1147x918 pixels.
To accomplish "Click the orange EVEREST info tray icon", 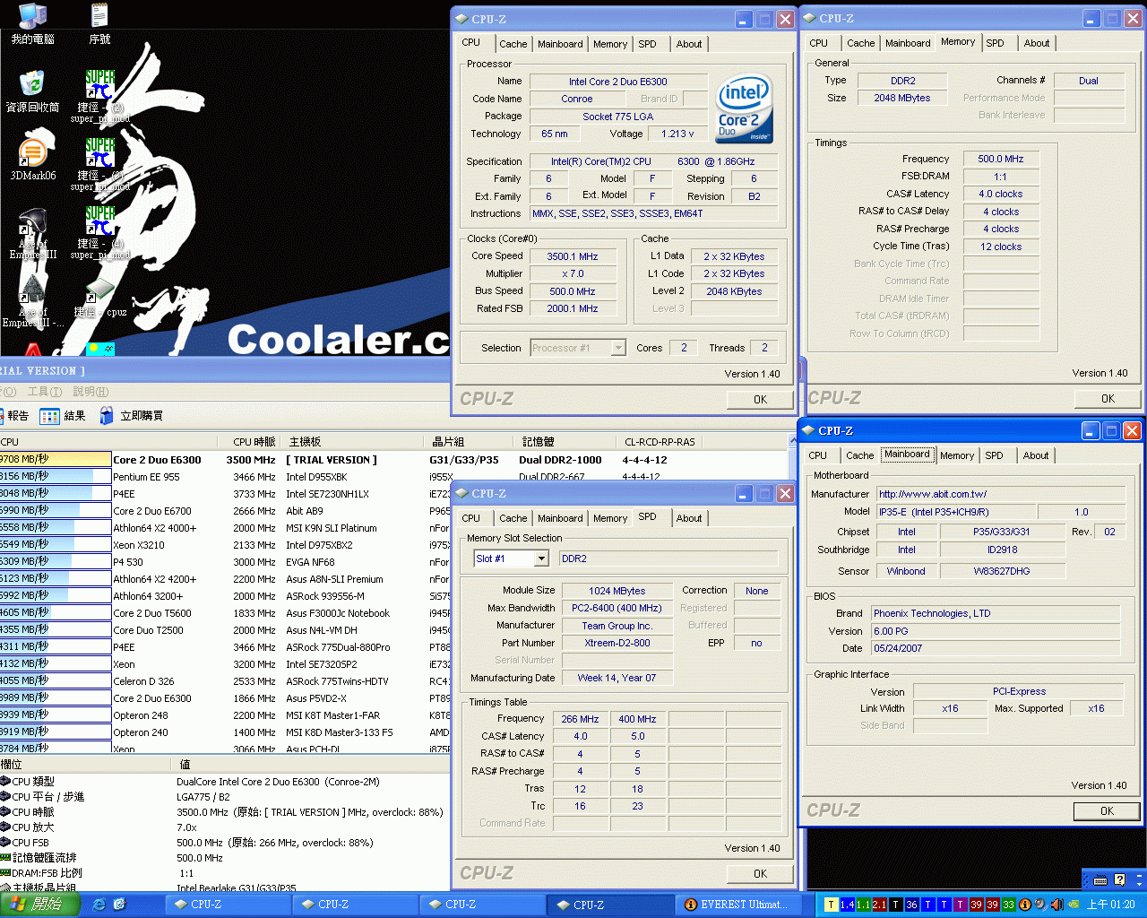I will pyautogui.click(x=1024, y=905).
